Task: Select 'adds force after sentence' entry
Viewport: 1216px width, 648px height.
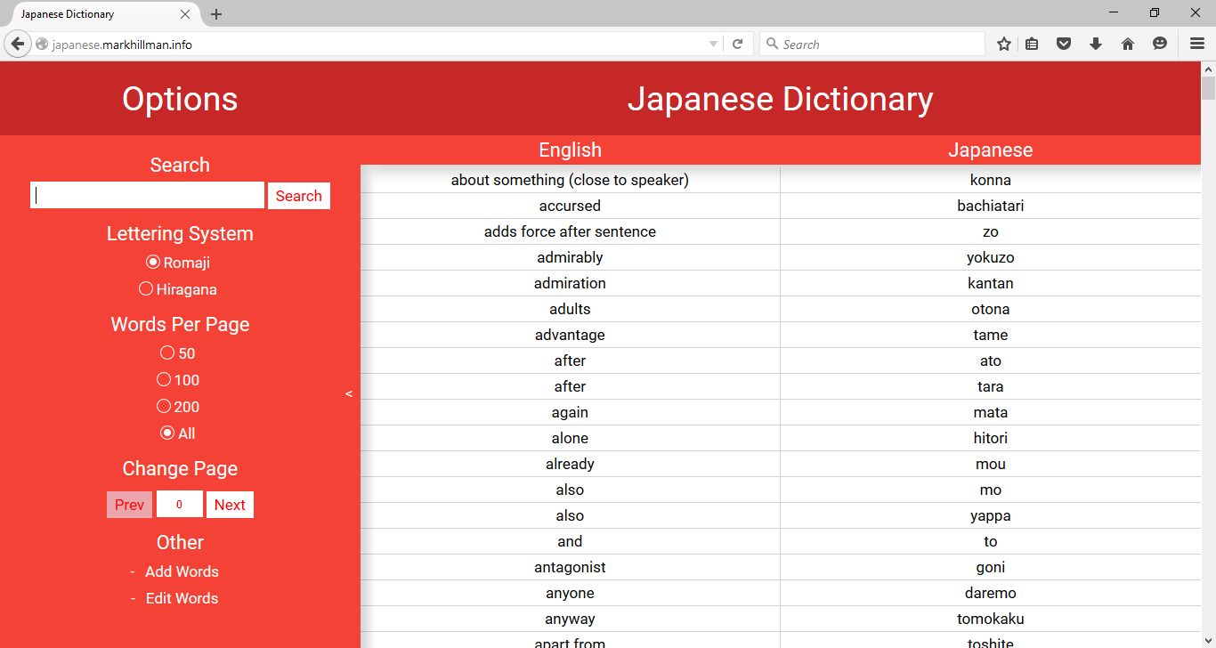Action: click(571, 231)
